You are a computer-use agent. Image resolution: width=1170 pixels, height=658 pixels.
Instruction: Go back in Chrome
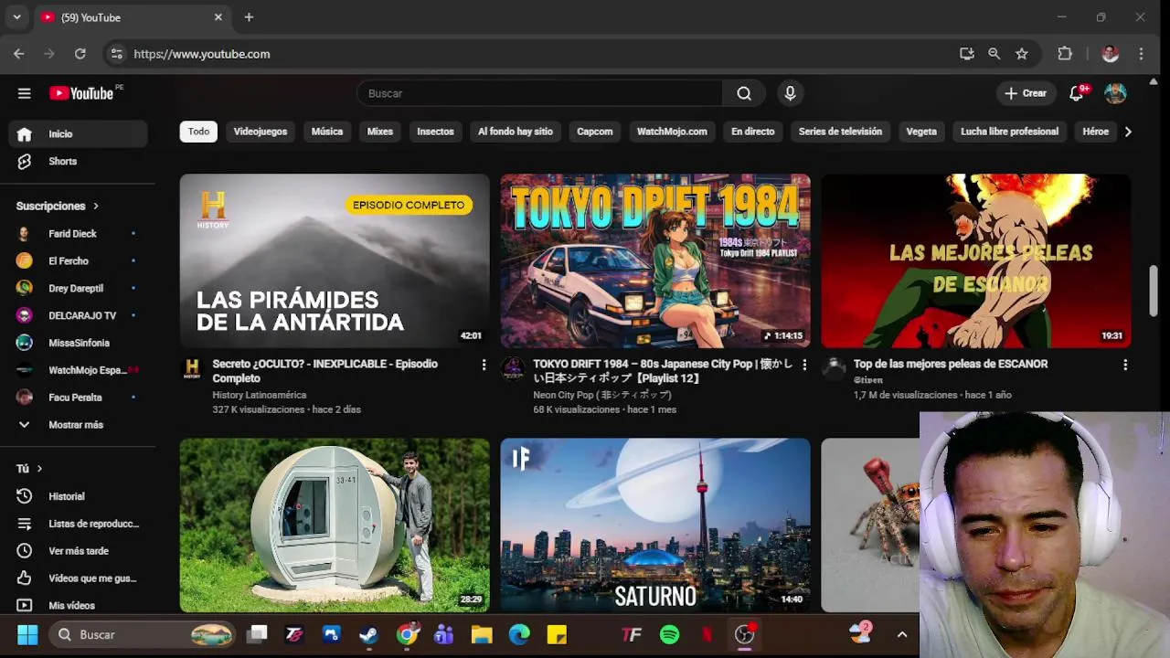(19, 54)
